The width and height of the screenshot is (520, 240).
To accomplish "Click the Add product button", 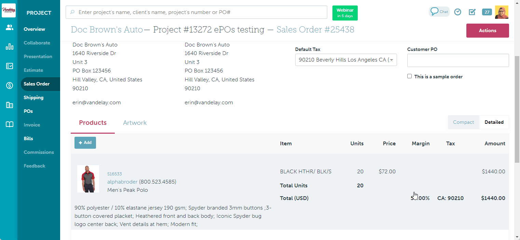I will [85, 143].
